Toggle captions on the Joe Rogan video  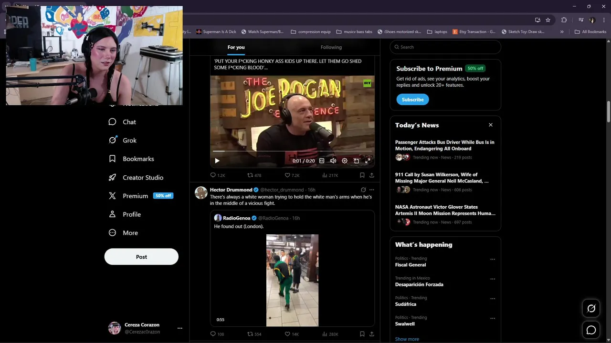click(322, 161)
